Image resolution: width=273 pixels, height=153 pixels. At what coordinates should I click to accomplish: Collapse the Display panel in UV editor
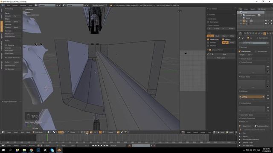point(212,14)
